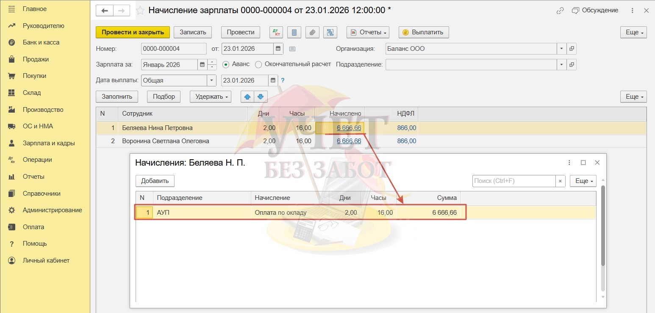The width and height of the screenshot is (655, 313).
Task: Move row down with blue arrow
Action: point(261,97)
